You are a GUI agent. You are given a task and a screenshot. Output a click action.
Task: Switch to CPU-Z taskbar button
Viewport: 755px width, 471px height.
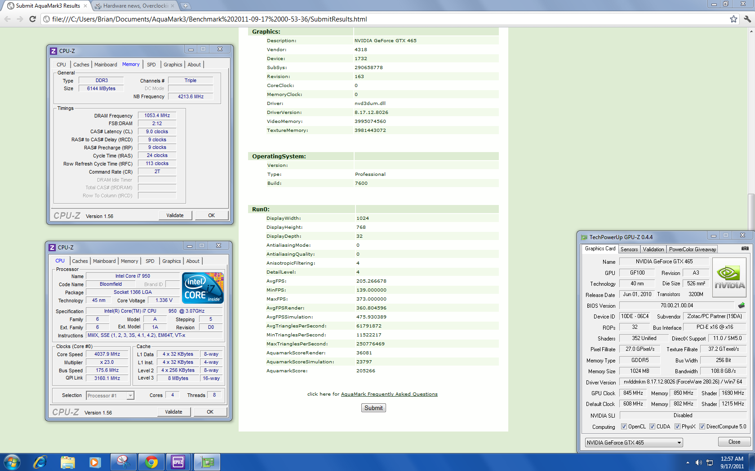[178, 462]
